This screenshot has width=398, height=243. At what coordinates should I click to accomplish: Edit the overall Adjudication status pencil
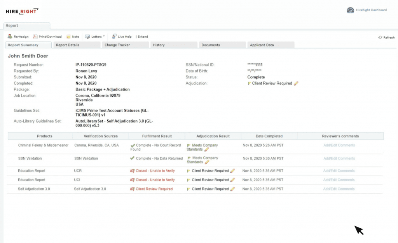point(296,83)
